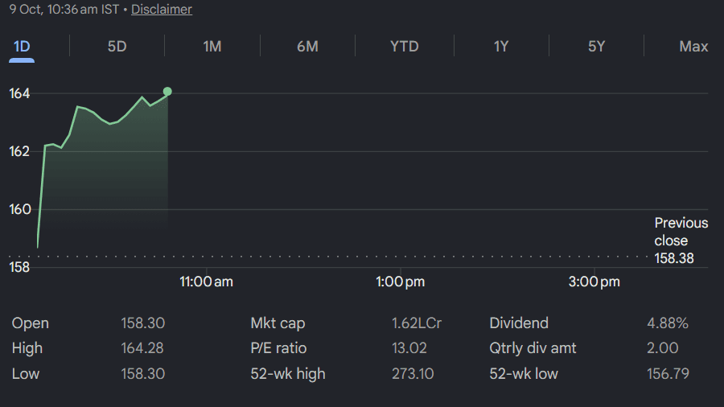Click the 164 price axis label
724x407 pixels.
click(19, 93)
